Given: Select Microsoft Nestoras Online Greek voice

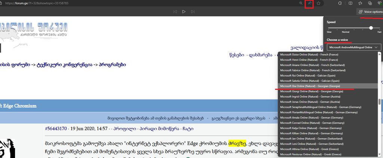Looking at the screenshot, I should click(x=328, y=154).
